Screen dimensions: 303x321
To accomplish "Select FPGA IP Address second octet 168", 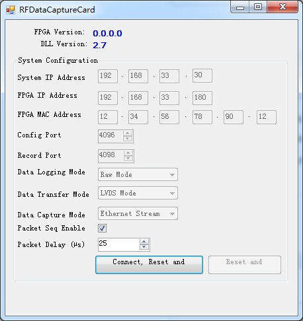I will [x=138, y=98].
